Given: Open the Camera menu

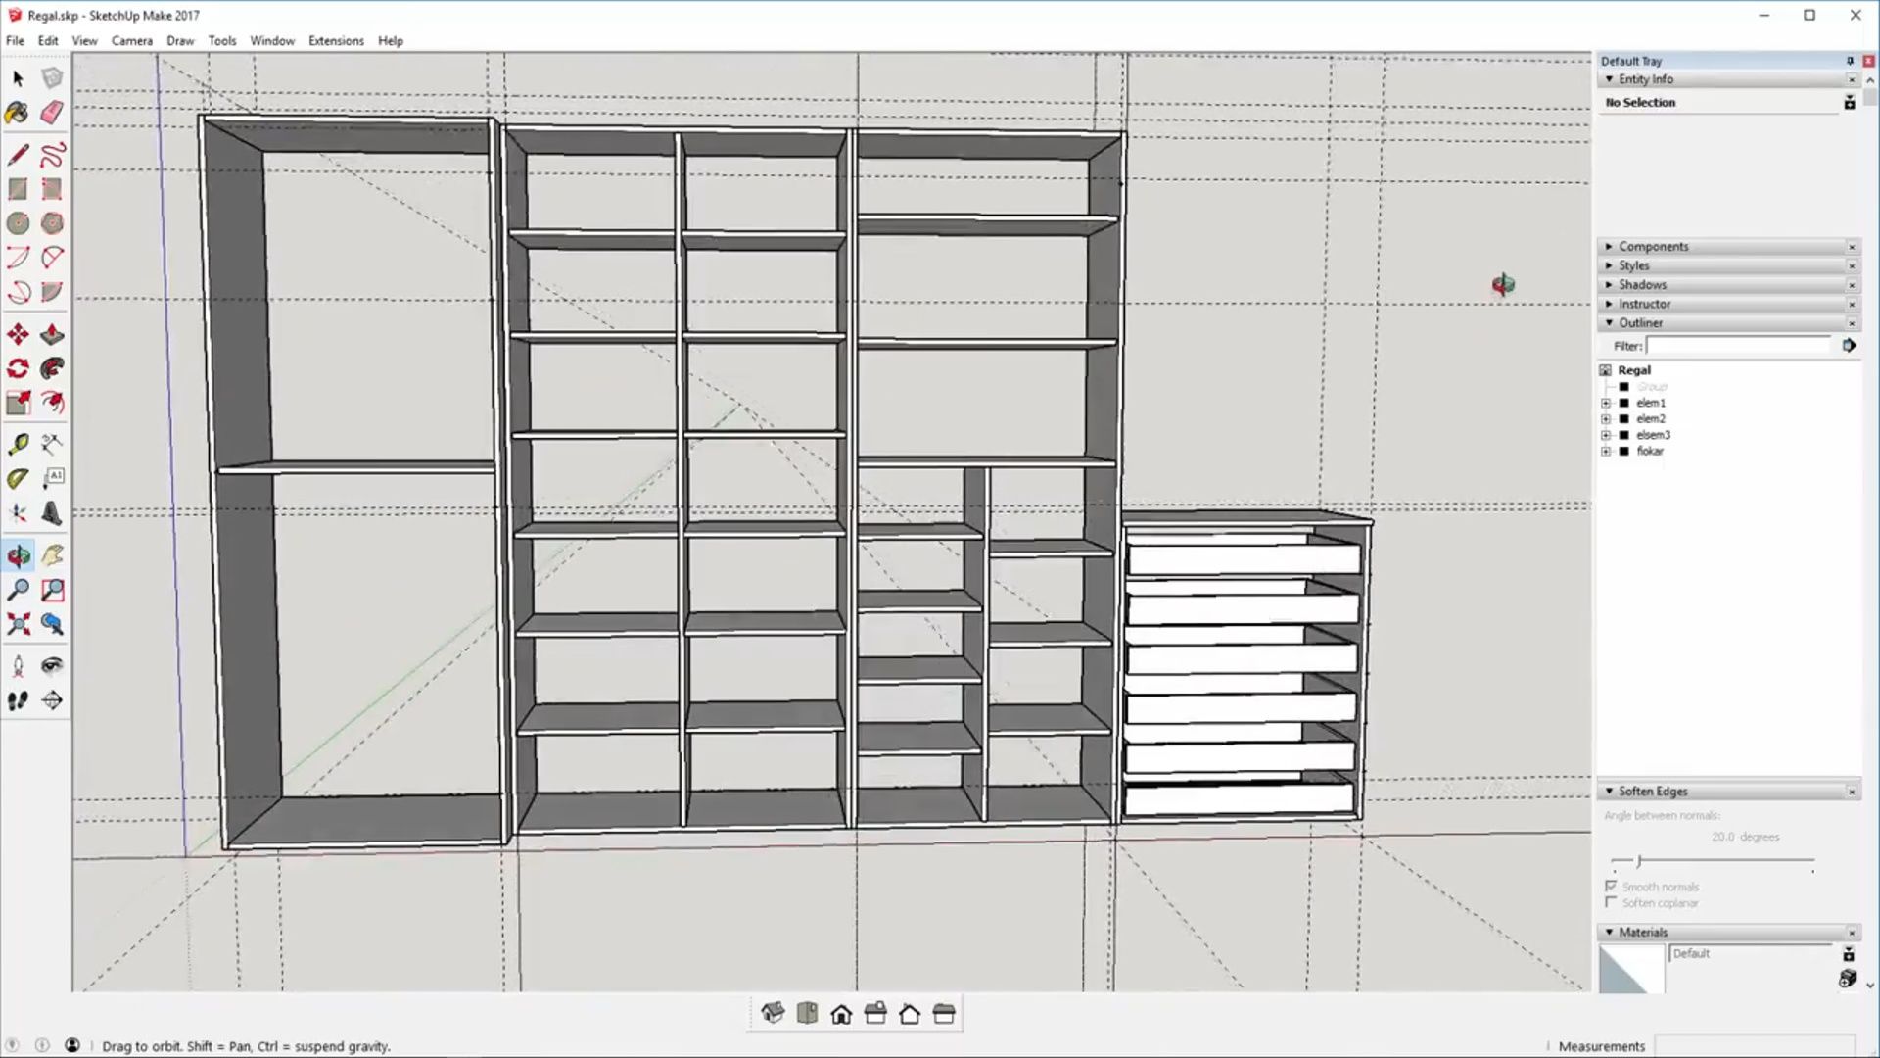Looking at the screenshot, I should coord(131,41).
